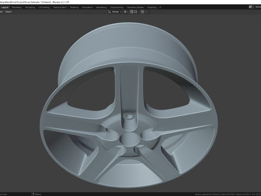The image size is (261, 196).
Task: Toggle snapping magnet button
Action: [132, 12]
